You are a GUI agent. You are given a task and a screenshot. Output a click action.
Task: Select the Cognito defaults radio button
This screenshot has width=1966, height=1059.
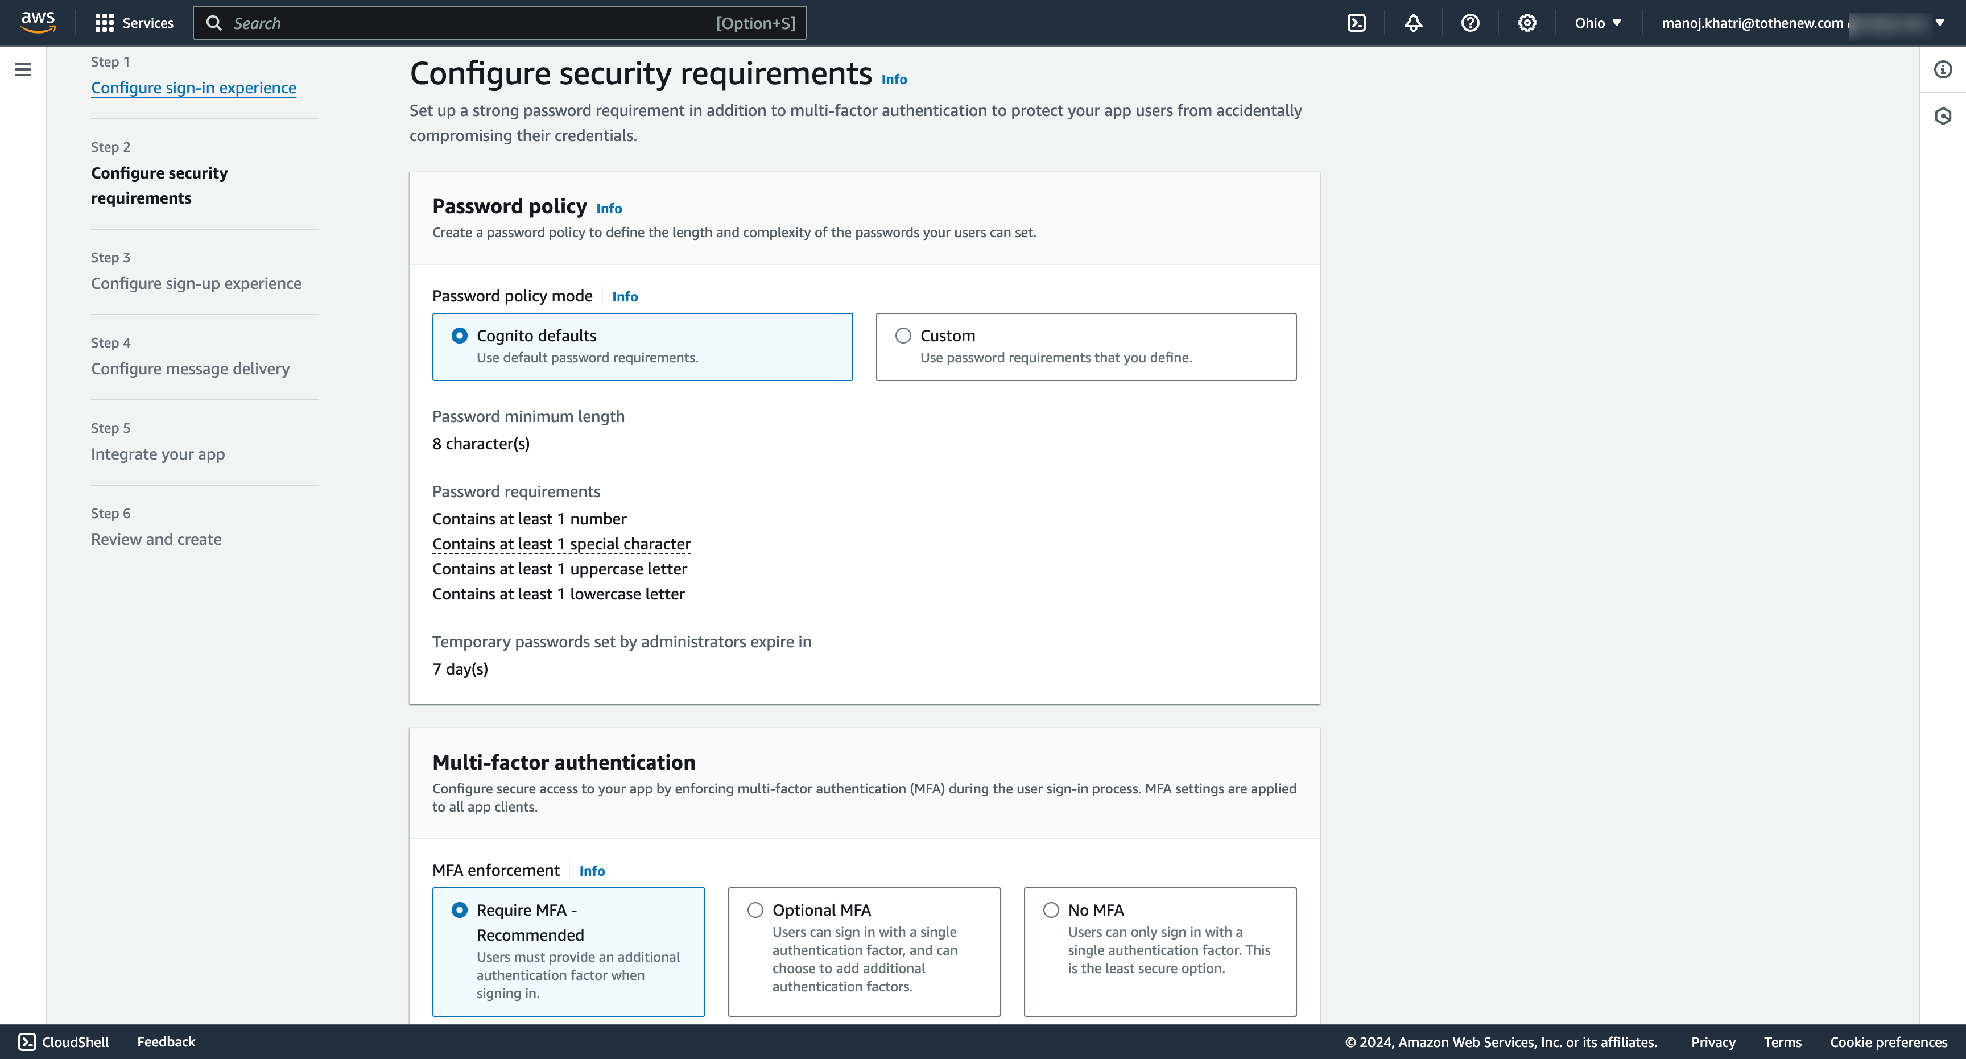[x=459, y=335]
